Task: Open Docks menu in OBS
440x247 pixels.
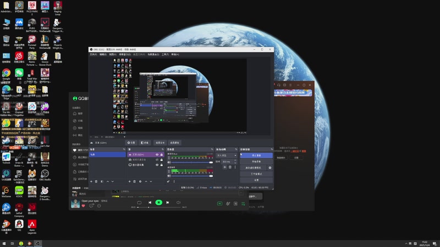Action: coord(125,54)
